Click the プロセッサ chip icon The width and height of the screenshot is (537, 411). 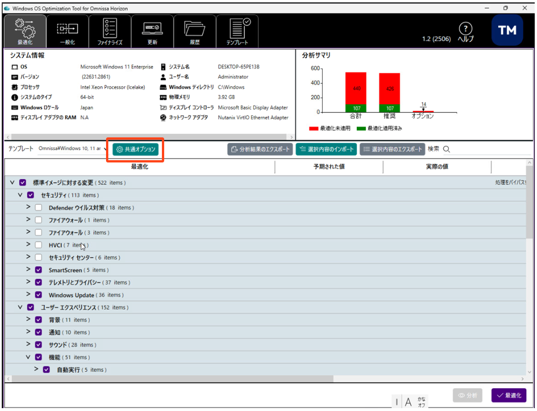(x=14, y=87)
